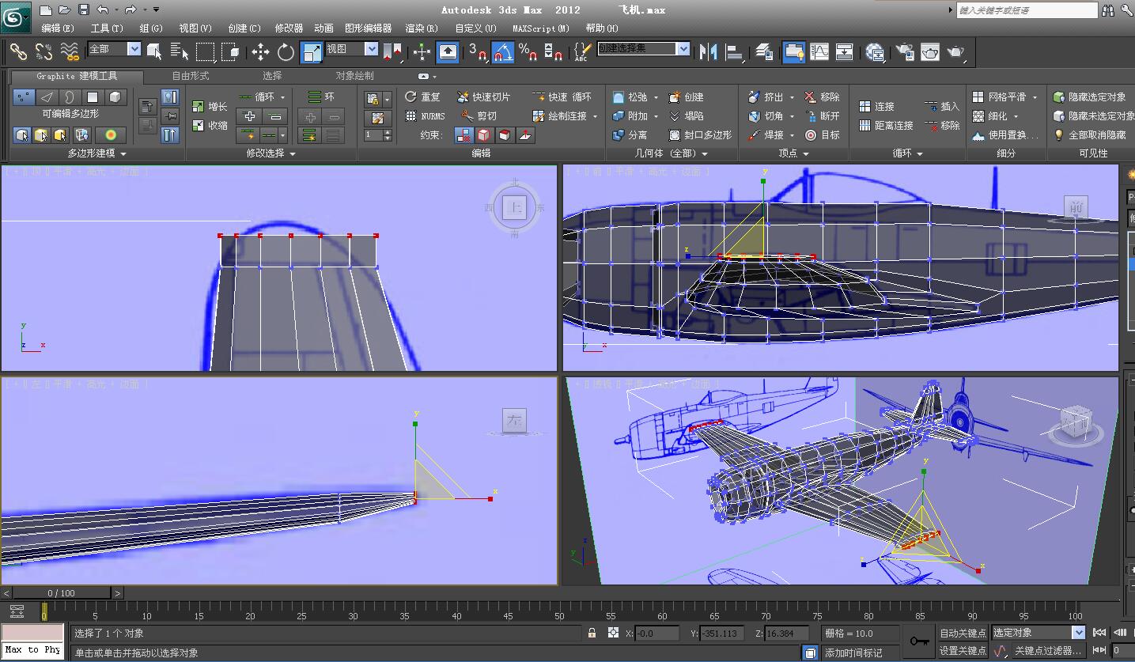Click the Mirror tool icon
This screenshot has height=662, width=1135.
(x=708, y=52)
